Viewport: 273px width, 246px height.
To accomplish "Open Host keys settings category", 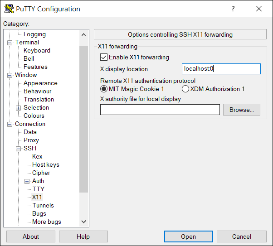I will tap(46, 164).
